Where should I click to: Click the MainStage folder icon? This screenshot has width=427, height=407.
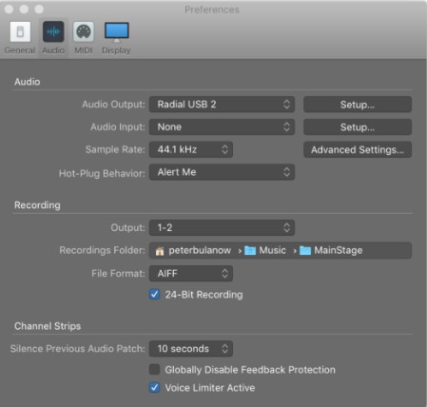click(x=305, y=250)
